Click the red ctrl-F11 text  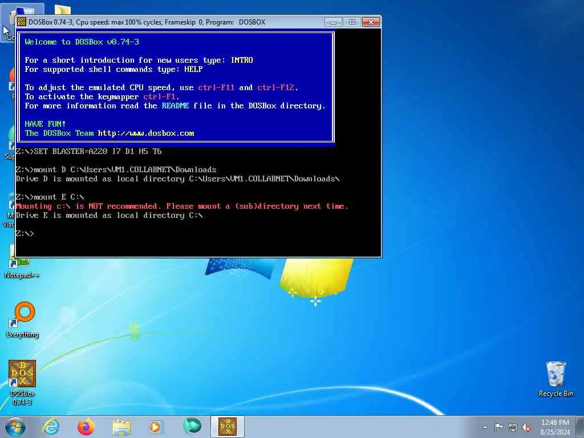click(216, 87)
